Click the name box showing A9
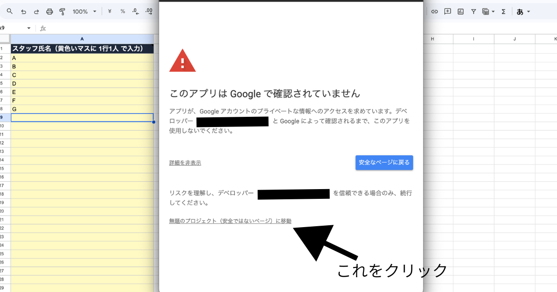The width and height of the screenshot is (557, 292). pyautogui.click(x=13, y=28)
